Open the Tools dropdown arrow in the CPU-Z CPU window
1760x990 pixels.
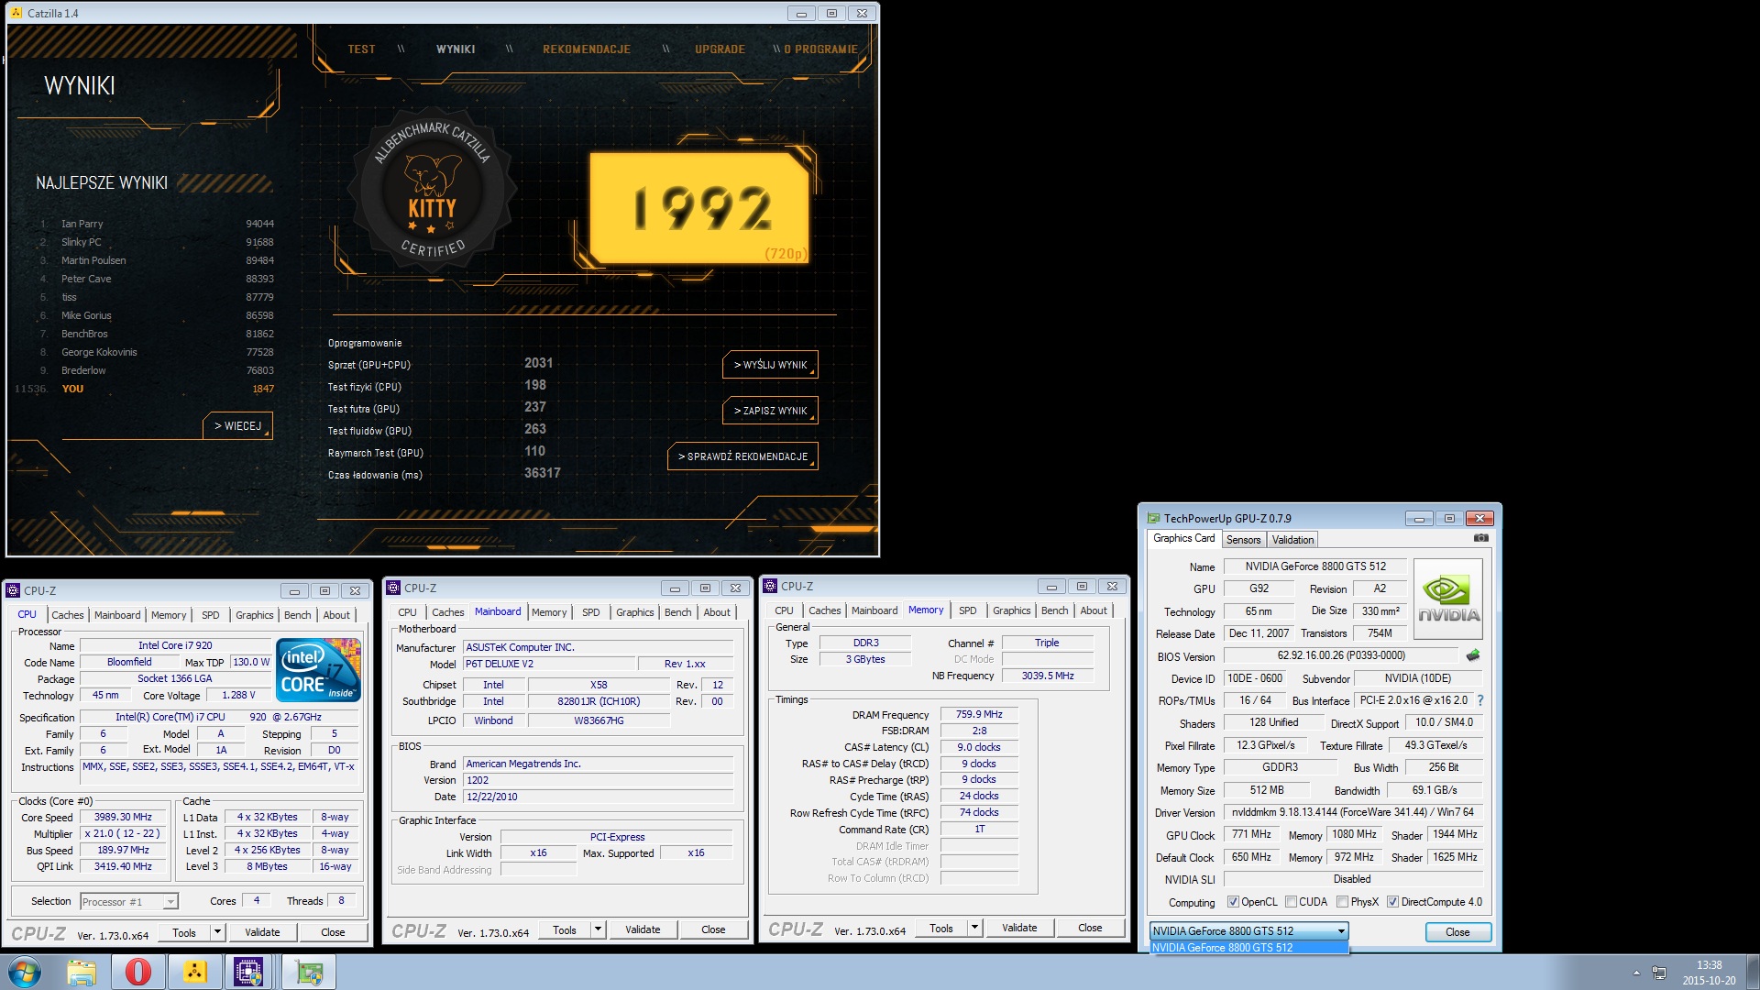click(x=217, y=932)
